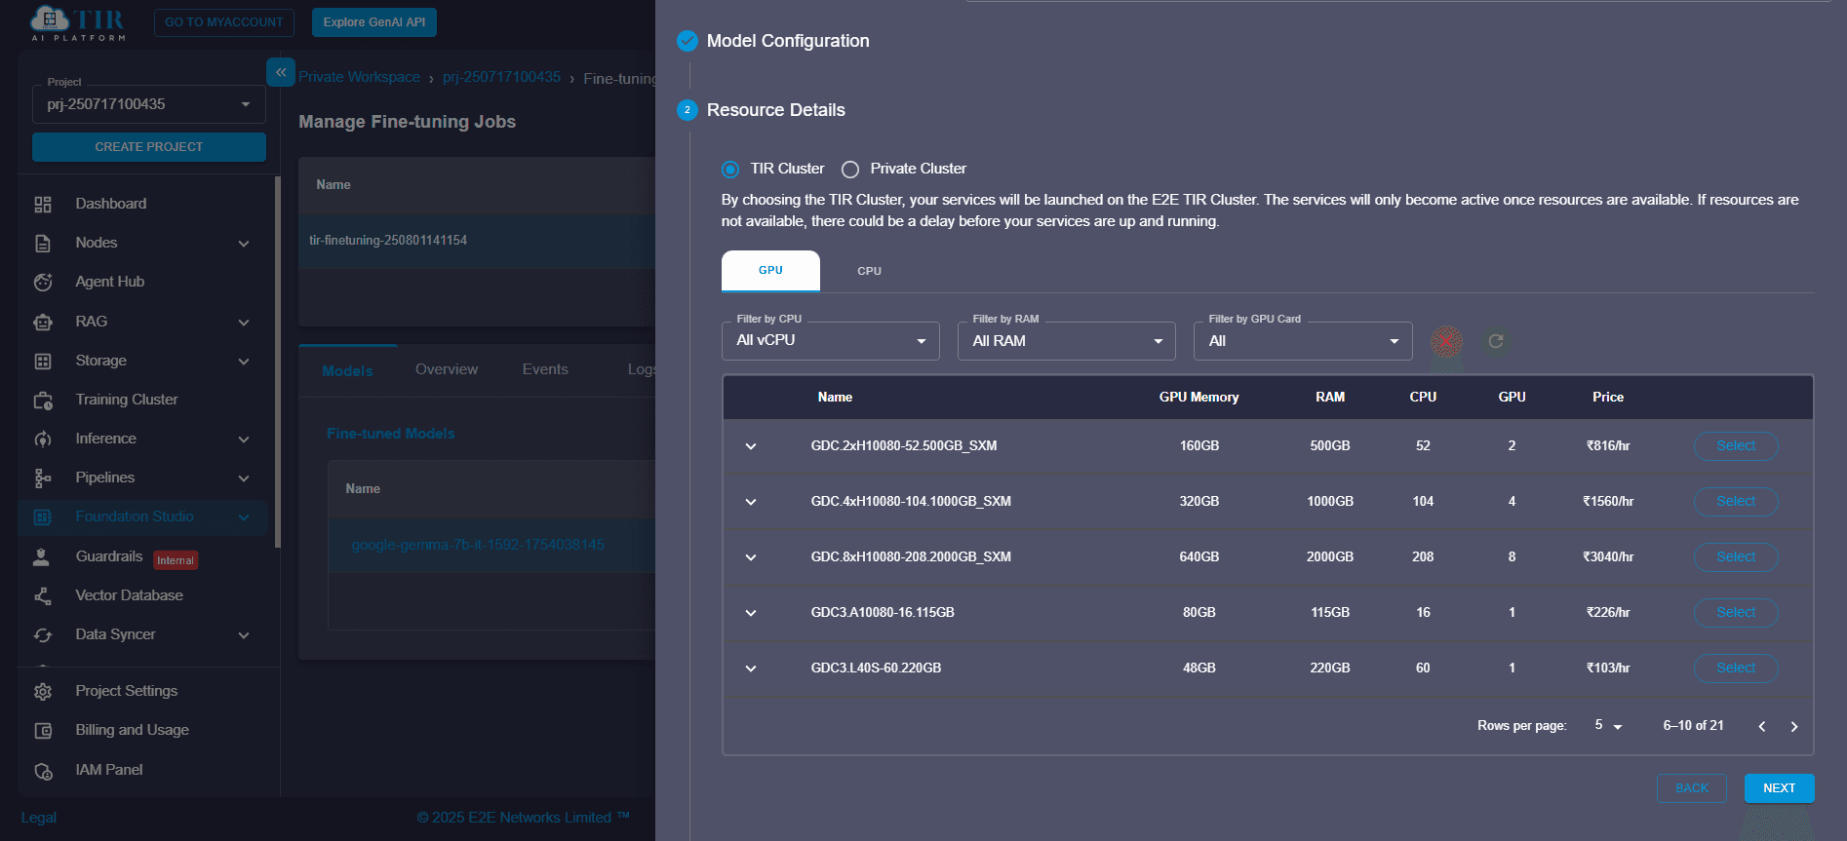Collapse the sidebar with double-chevron icon

click(281, 72)
